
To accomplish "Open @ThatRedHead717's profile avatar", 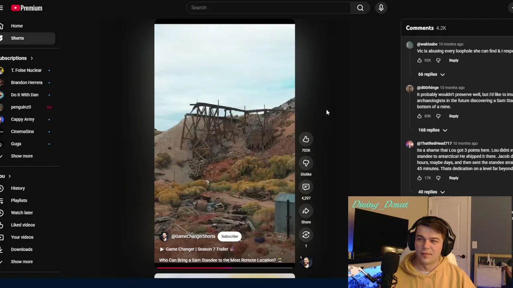I will [410, 144].
